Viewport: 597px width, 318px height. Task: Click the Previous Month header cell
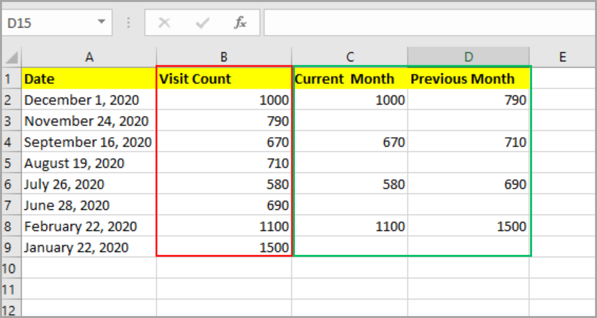(x=468, y=79)
